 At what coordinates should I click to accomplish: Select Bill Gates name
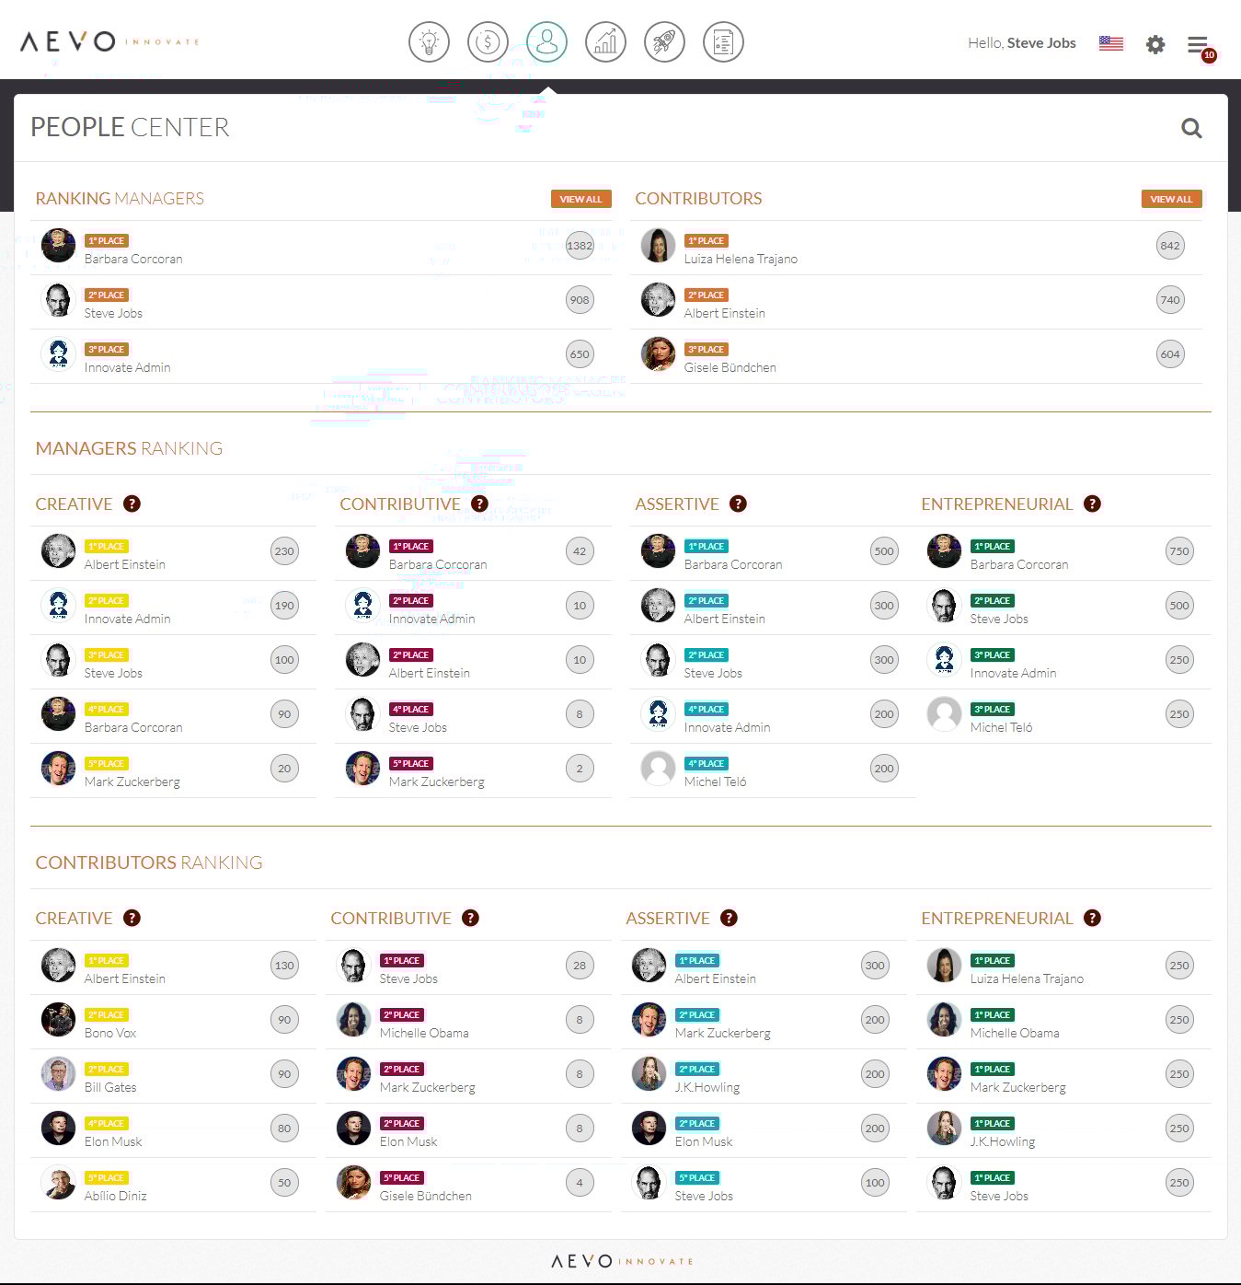[x=110, y=1088]
